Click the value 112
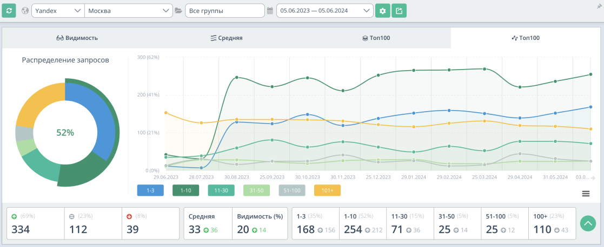 [78, 230]
